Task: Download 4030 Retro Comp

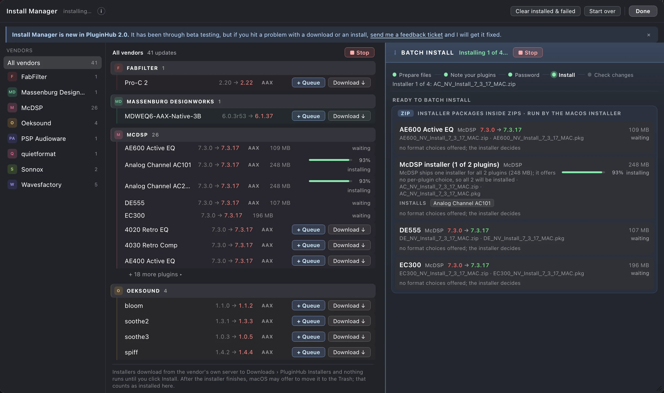Action: point(349,245)
